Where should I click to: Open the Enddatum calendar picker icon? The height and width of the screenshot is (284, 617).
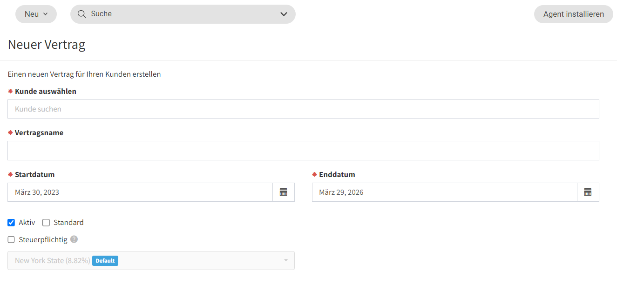click(588, 192)
